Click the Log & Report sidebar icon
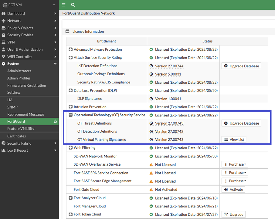Image resolution: width=275 pixels, height=219 pixels. pyautogui.click(x=4, y=150)
